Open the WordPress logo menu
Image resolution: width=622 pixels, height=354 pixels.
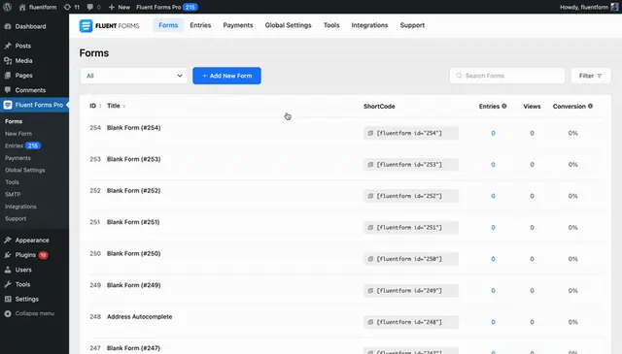[7, 7]
